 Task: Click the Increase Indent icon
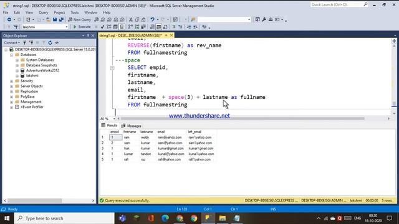[x=195, y=27]
